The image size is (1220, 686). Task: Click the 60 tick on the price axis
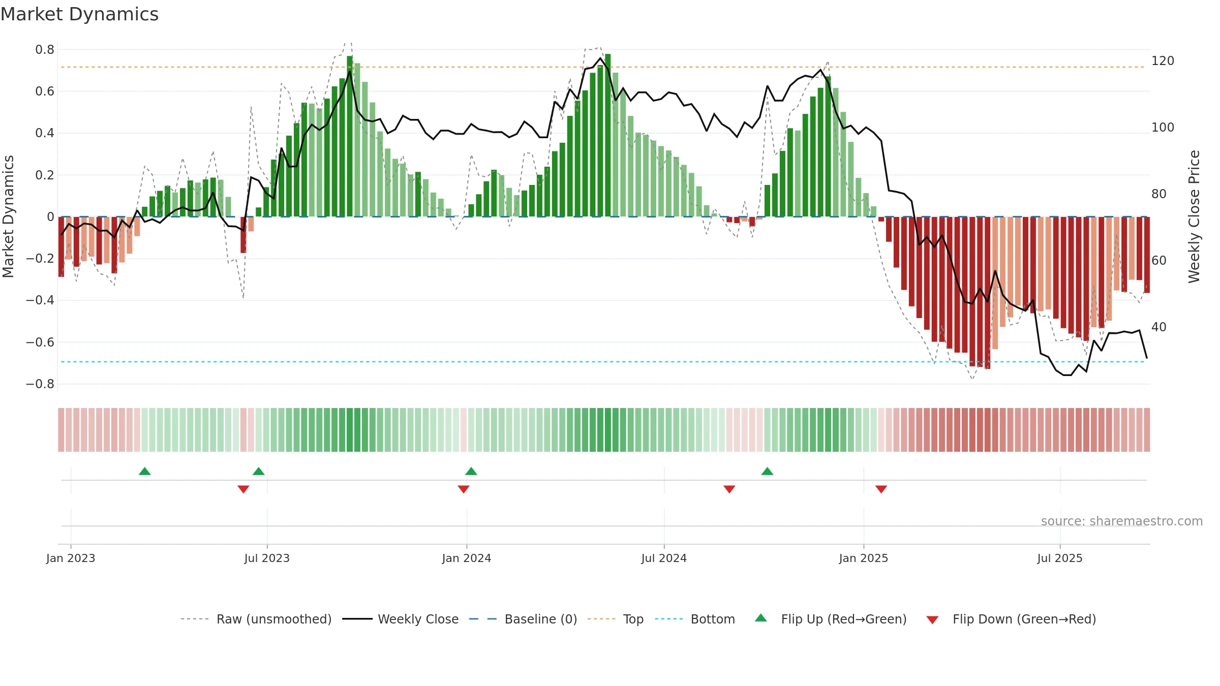pos(1158,261)
